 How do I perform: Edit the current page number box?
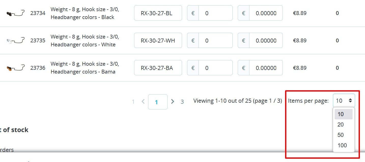click(x=158, y=102)
